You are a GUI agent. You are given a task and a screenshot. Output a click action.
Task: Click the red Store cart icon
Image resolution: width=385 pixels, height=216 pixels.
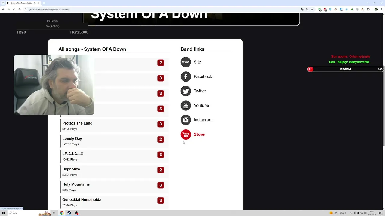coord(186,134)
